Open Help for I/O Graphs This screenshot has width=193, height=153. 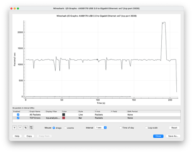point(17,136)
